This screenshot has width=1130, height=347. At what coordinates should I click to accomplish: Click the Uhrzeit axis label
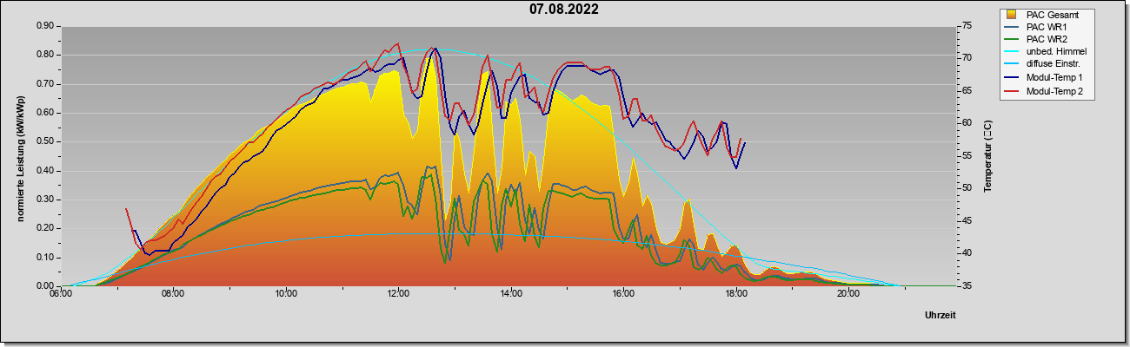940,316
